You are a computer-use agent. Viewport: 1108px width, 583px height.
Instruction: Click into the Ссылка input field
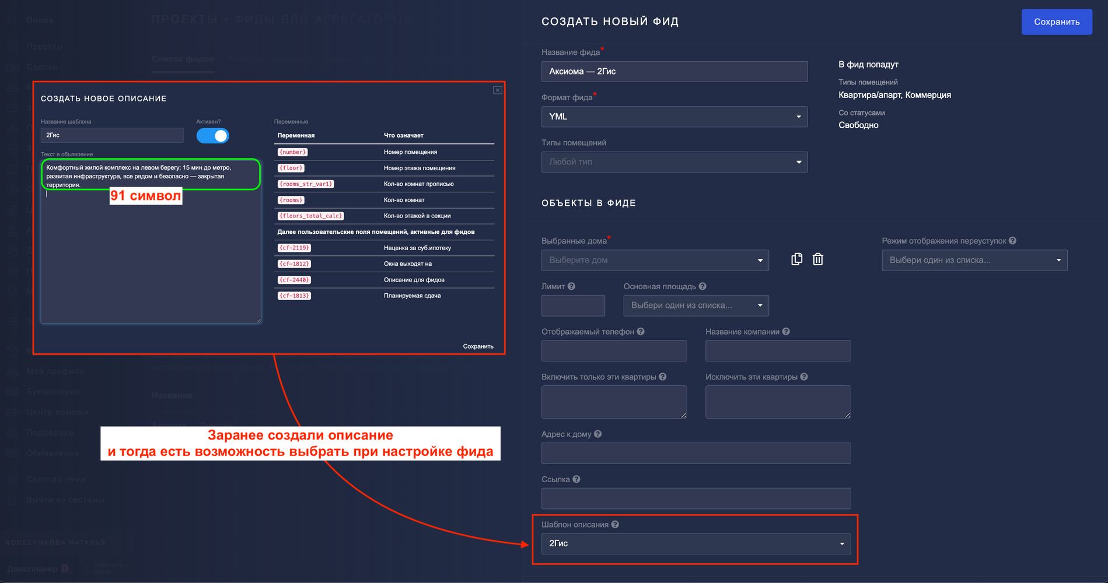click(x=696, y=498)
